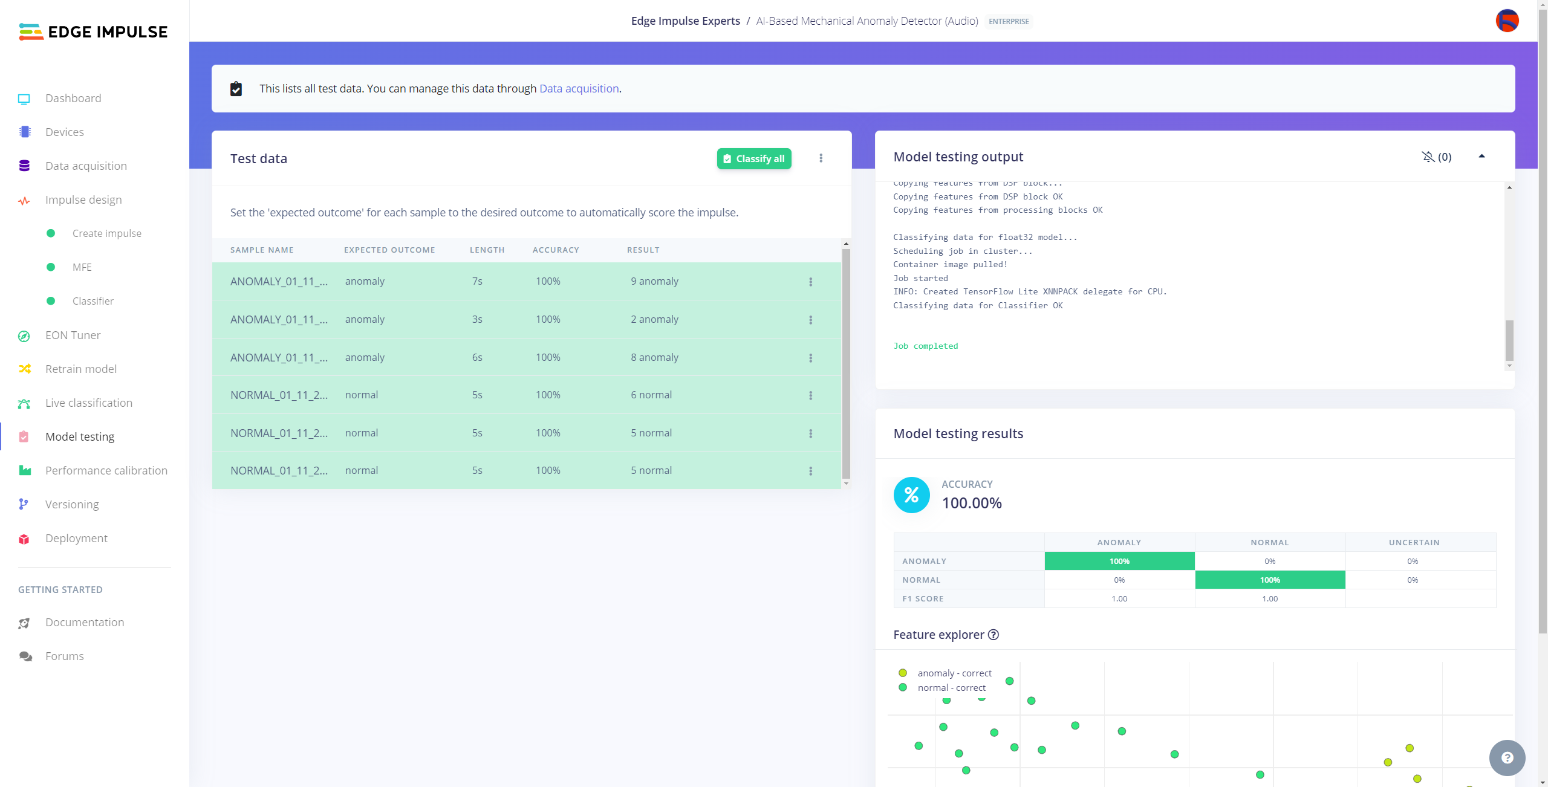Open user profile avatar in top right
Viewport: 1548px width, 787px height.
pyautogui.click(x=1507, y=21)
